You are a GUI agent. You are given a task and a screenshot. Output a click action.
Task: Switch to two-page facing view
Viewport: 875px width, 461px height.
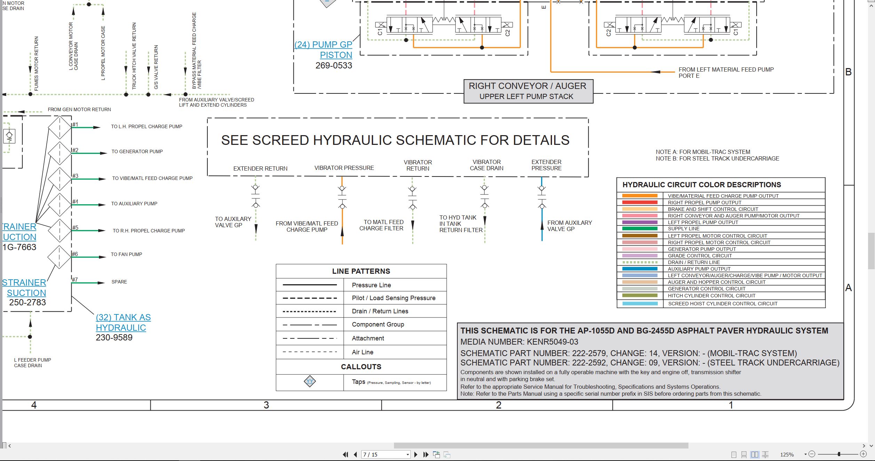(755, 454)
